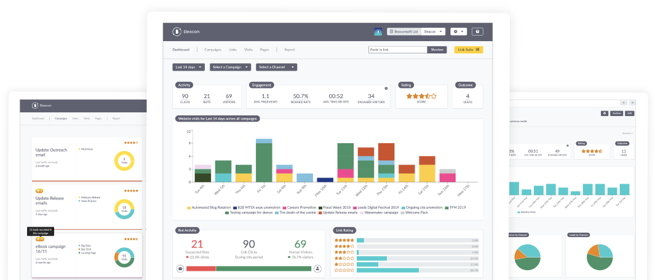This screenshot has height=280, width=655.
Task: Click the Beacon logo in left window
Action: coord(42,106)
